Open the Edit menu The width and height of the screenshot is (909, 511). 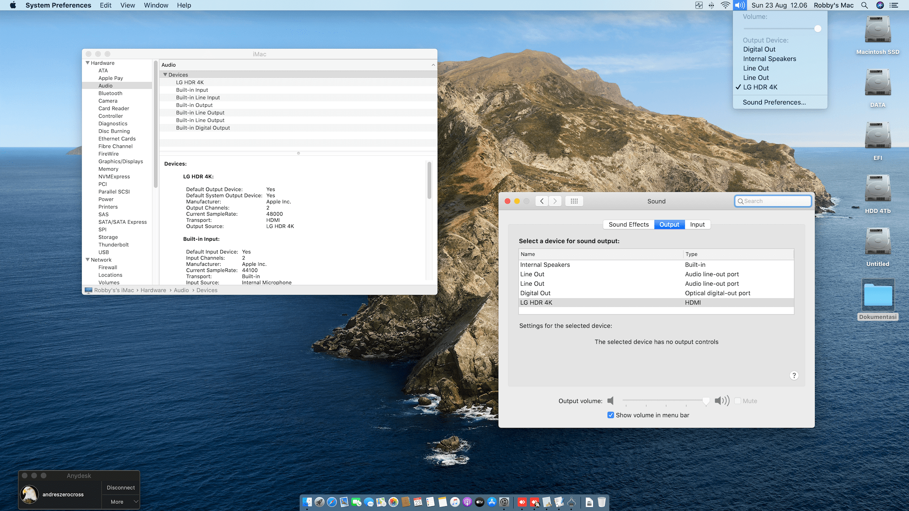click(106, 5)
